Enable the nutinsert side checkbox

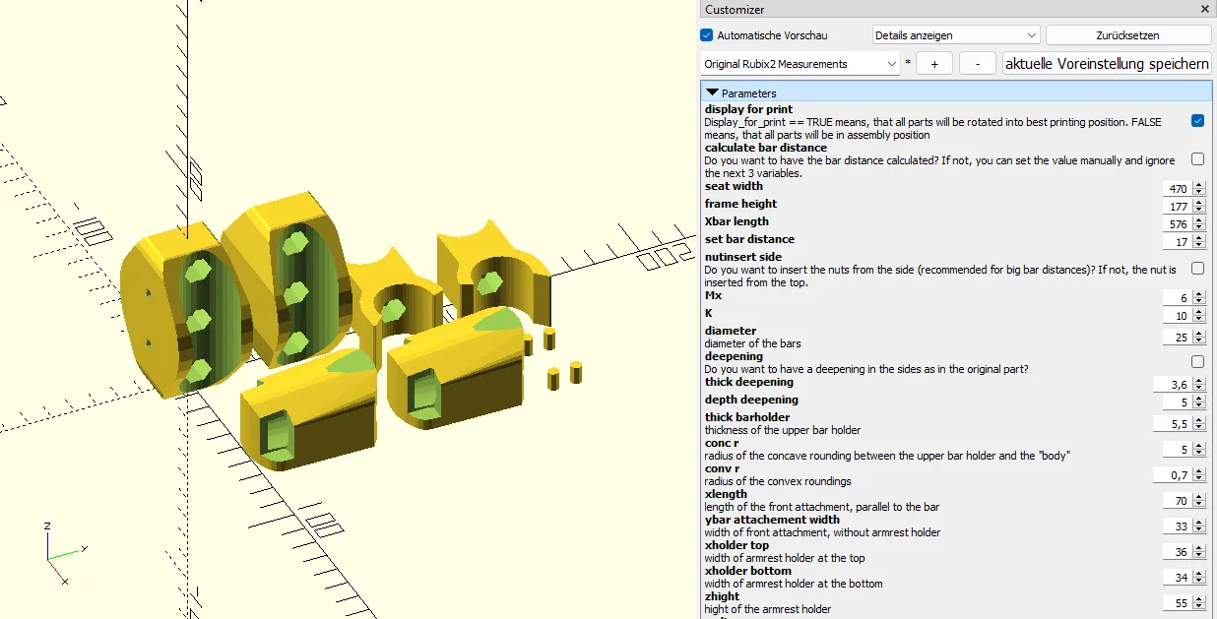(1197, 268)
